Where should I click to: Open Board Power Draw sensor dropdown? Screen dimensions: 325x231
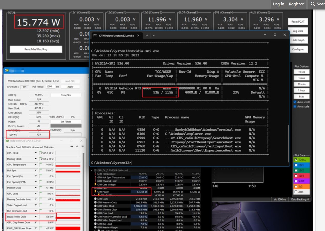pyautogui.click(x=36, y=217)
